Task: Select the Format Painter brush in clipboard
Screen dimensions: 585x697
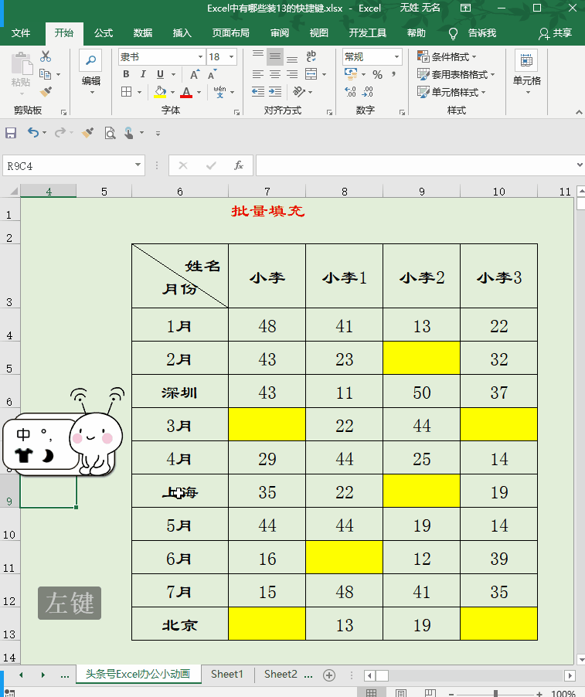Action: [x=46, y=92]
